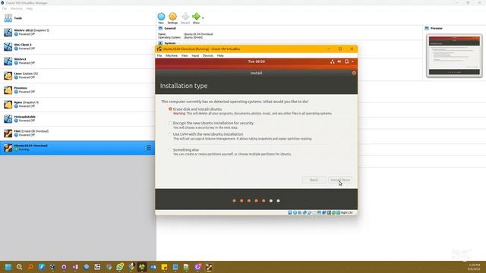
Task: Click the green Show arrow in the Manager toolbar
Action: pos(196,17)
